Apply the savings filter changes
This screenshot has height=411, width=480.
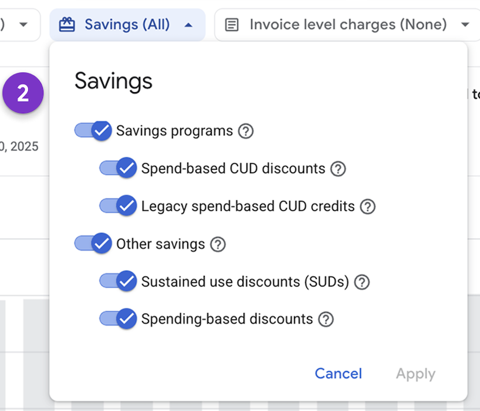(415, 373)
